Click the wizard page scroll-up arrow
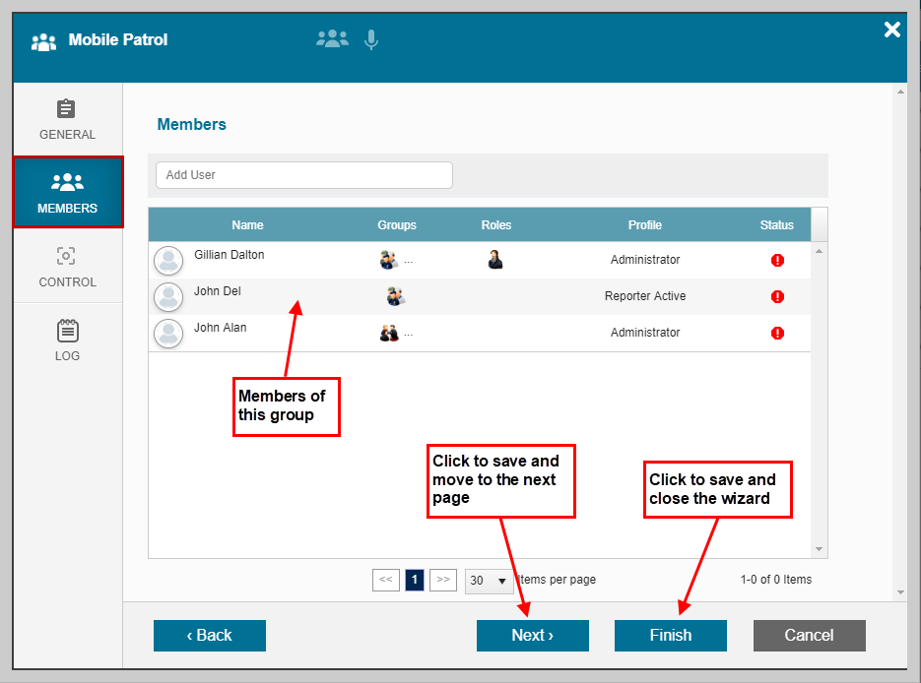921x683 pixels. click(900, 92)
